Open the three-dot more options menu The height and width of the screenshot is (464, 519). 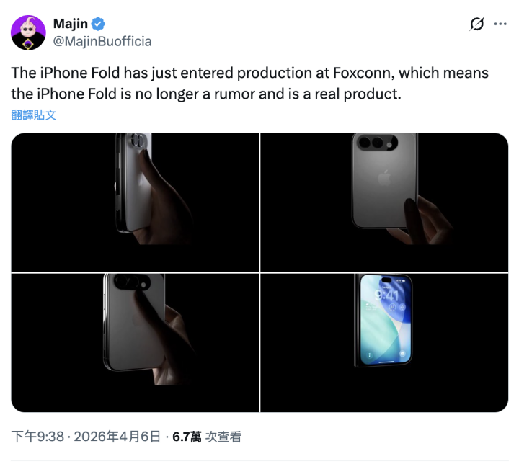click(500, 24)
